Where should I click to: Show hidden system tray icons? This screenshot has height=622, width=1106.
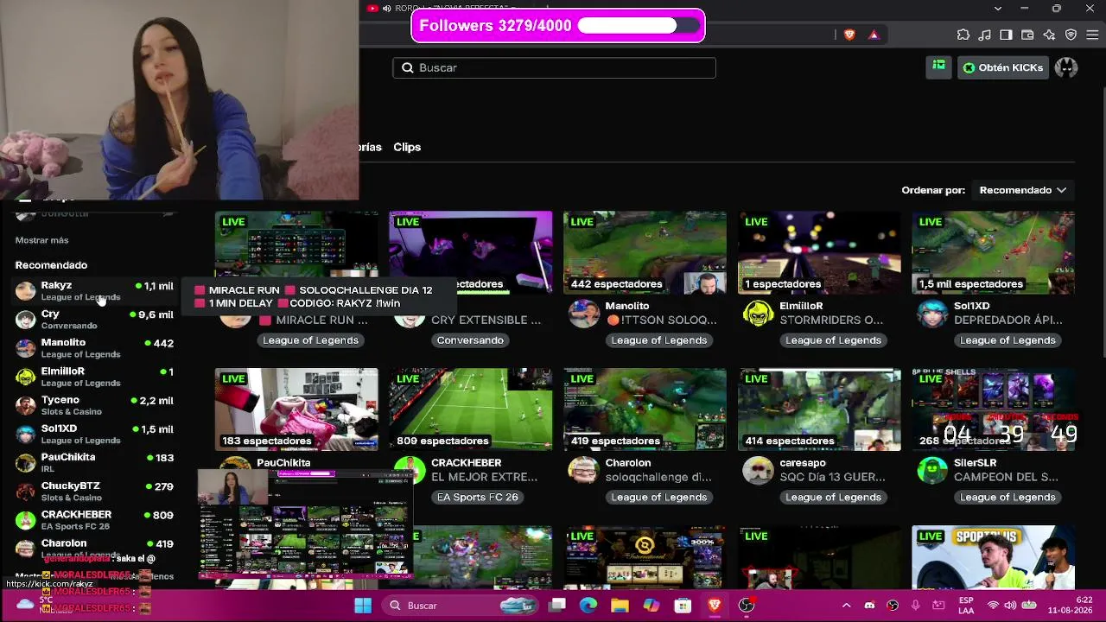[x=846, y=606]
